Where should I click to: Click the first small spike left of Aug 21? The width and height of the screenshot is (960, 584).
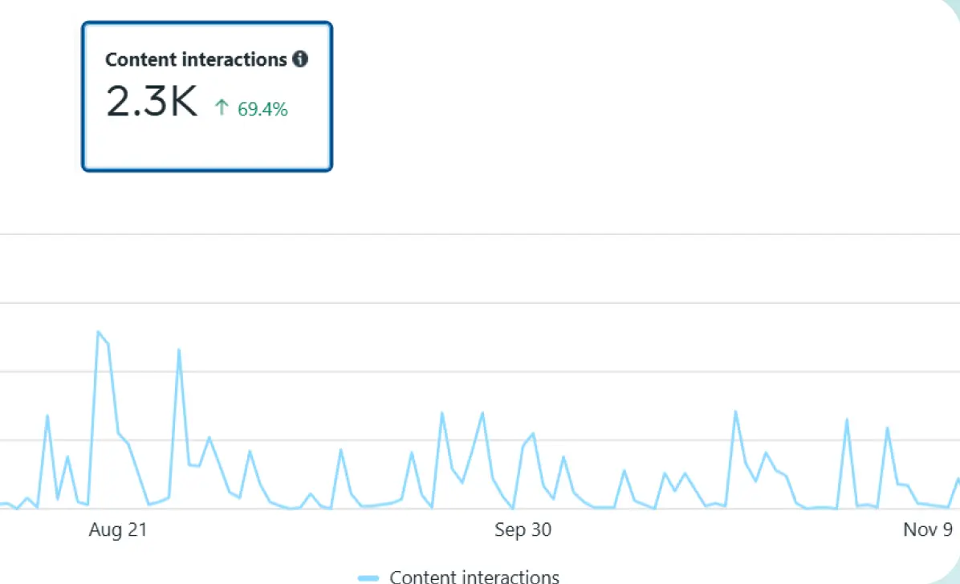[x=47, y=416]
